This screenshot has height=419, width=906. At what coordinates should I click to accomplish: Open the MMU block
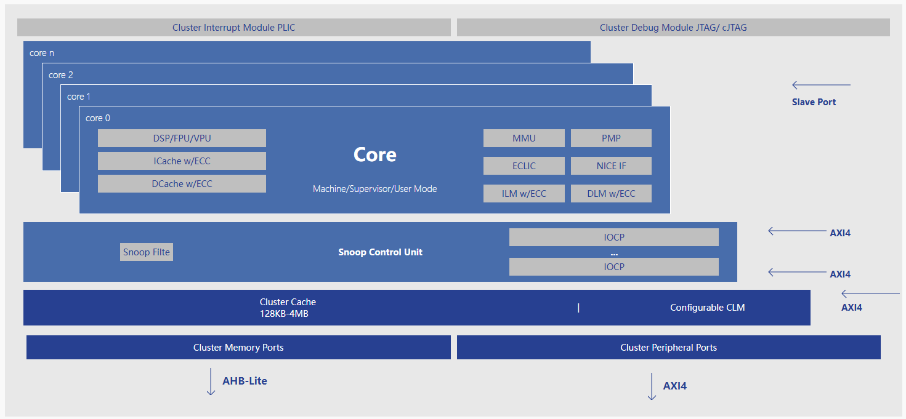point(524,138)
